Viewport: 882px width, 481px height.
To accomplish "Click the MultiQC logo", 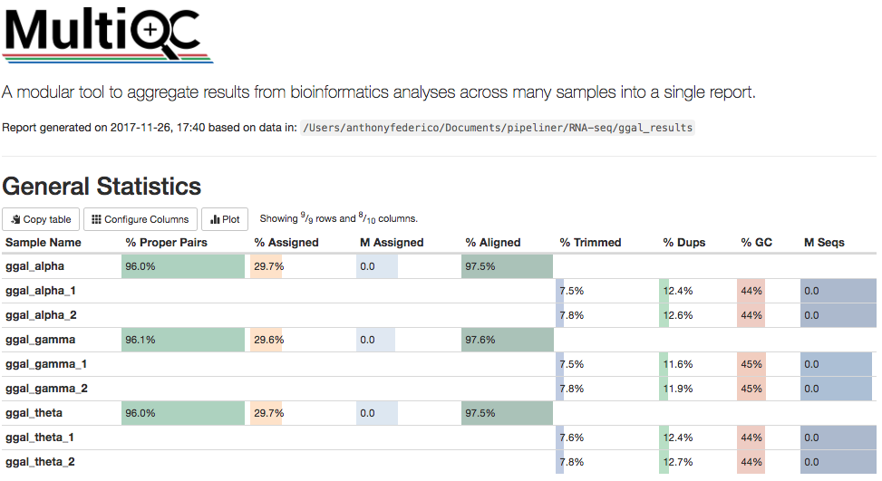I will click(109, 34).
